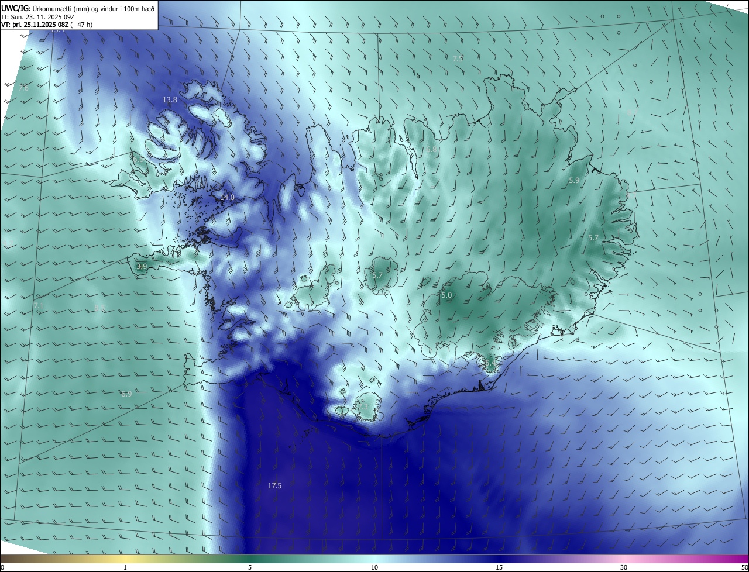Image resolution: width=749 pixels, height=572 pixels.
Task: Click the 7.1 value label off west coast
Action: (39, 306)
